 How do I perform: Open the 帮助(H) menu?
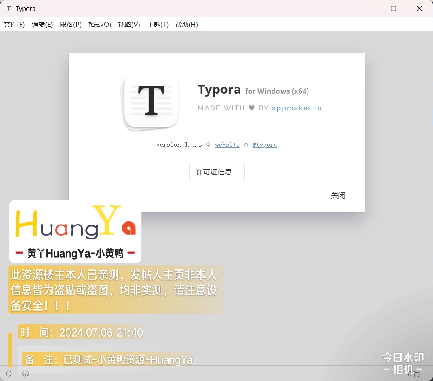point(187,25)
